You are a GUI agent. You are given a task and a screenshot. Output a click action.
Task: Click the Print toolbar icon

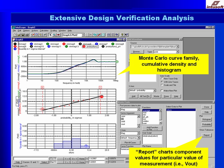[27, 35]
